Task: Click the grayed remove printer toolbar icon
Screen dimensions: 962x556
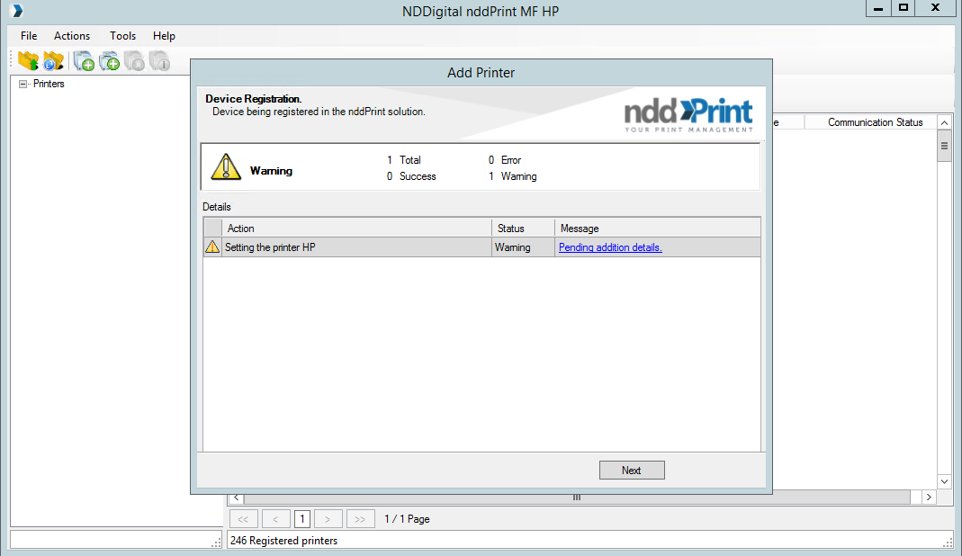Action: click(x=134, y=61)
